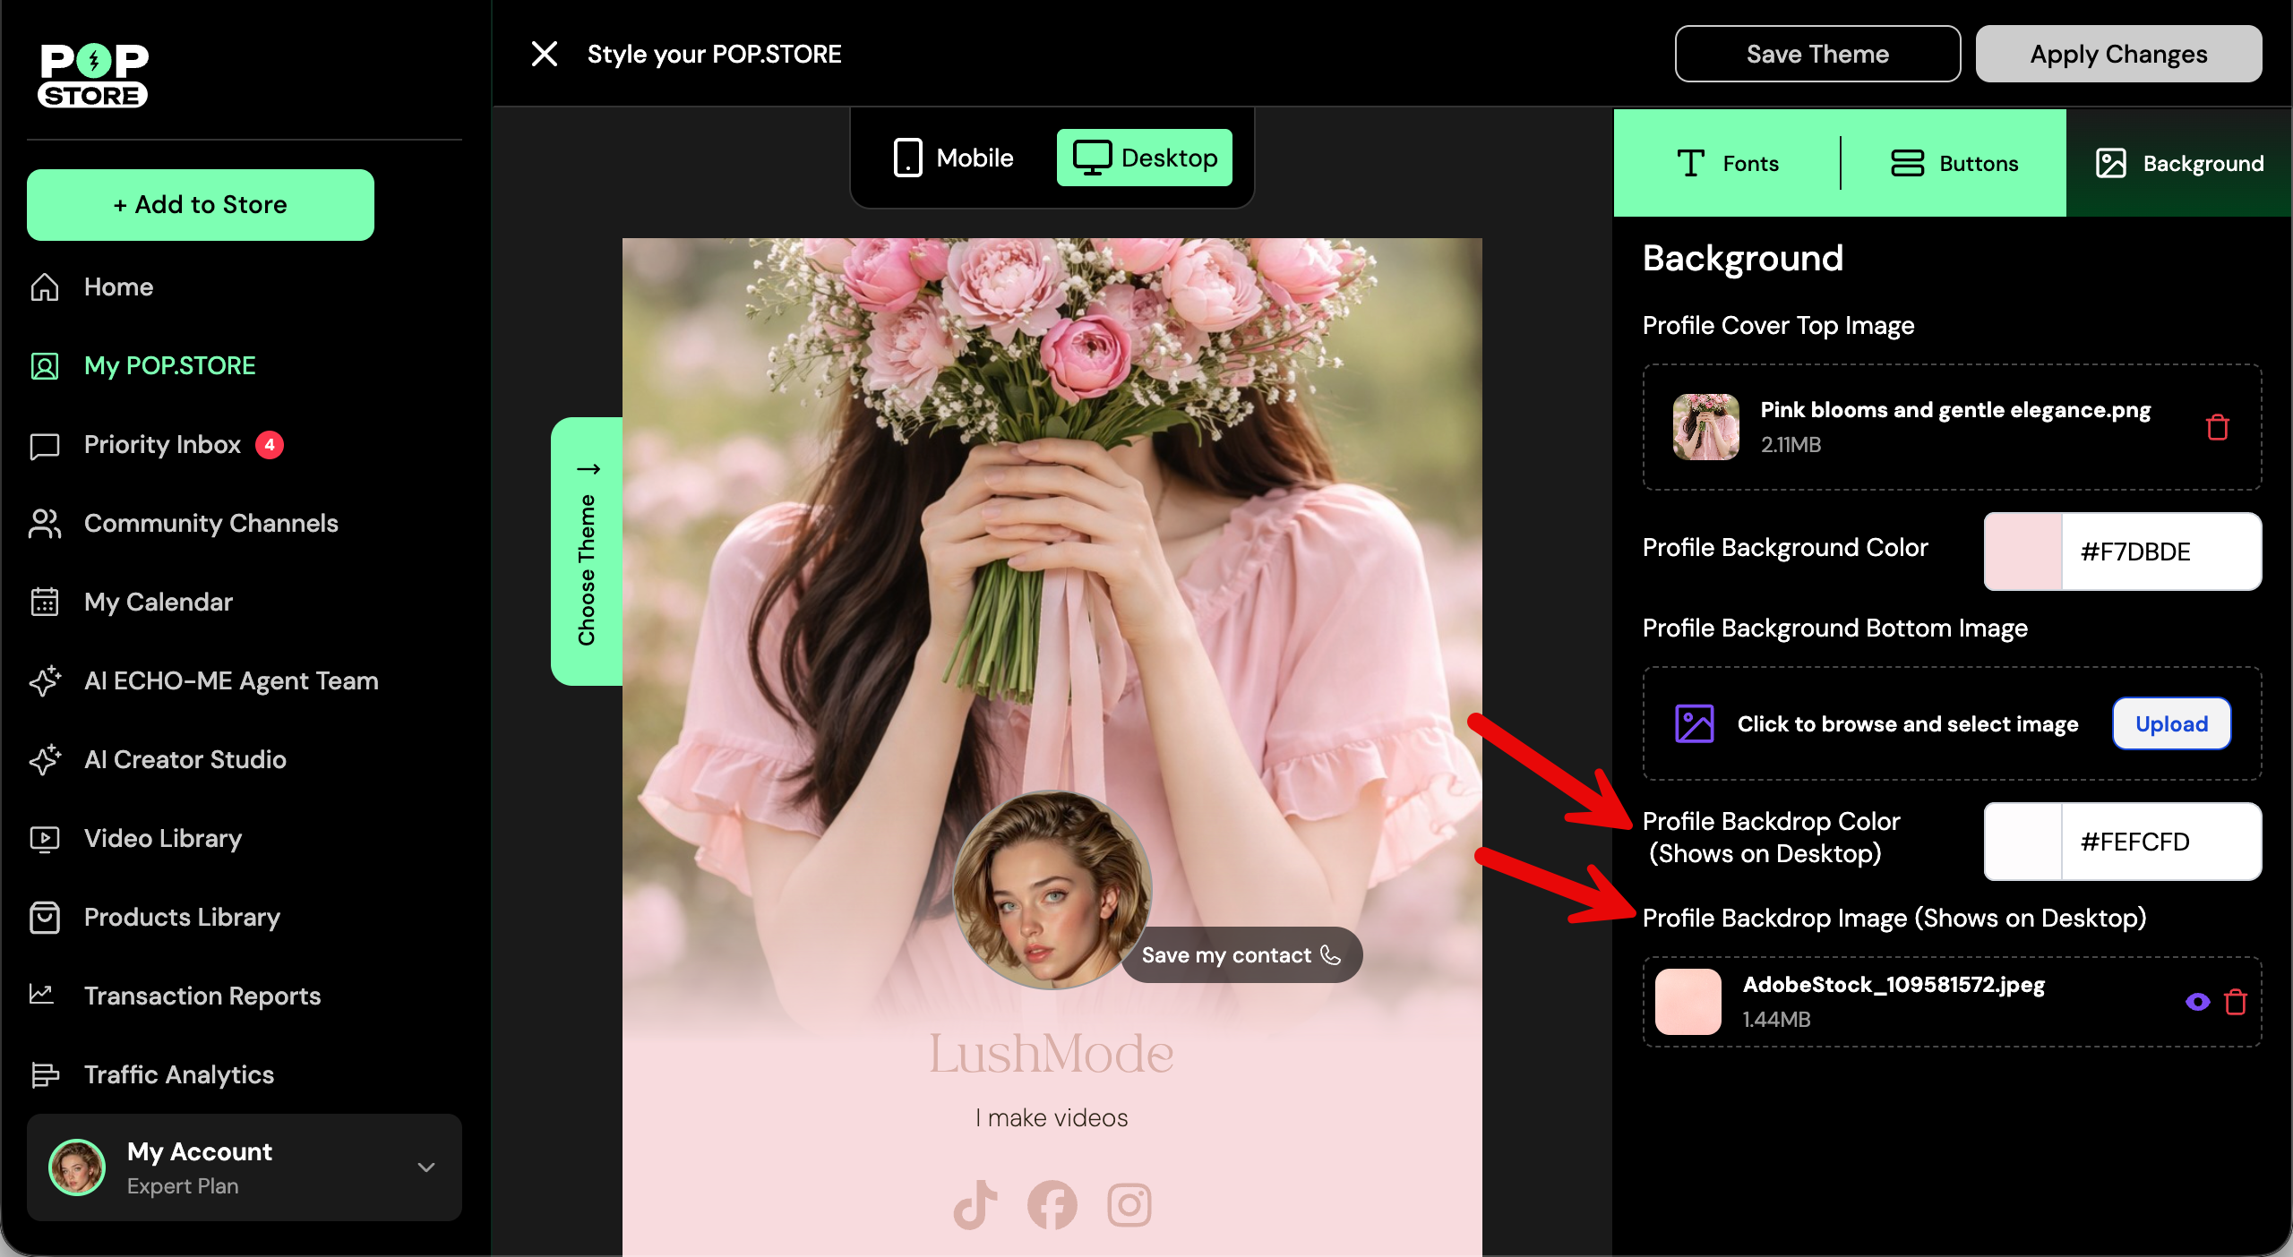Image resolution: width=2293 pixels, height=1257 pixels.
Task: Open Video Library in sidebar
Action: click(x=162, y=838)
